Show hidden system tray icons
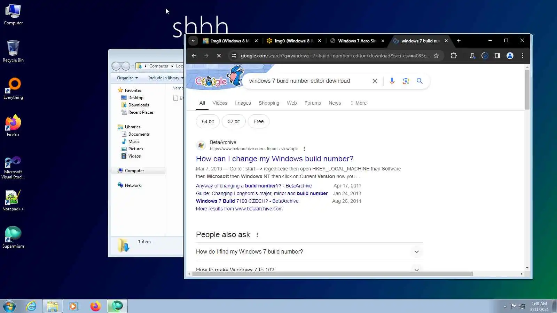The height and width of the screenshot is (313, 557). [x=505, y=306]
